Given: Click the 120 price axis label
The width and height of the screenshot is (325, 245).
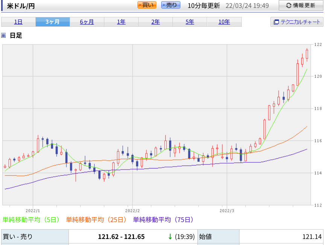Looking at the screenshot, I should point(318,77).
